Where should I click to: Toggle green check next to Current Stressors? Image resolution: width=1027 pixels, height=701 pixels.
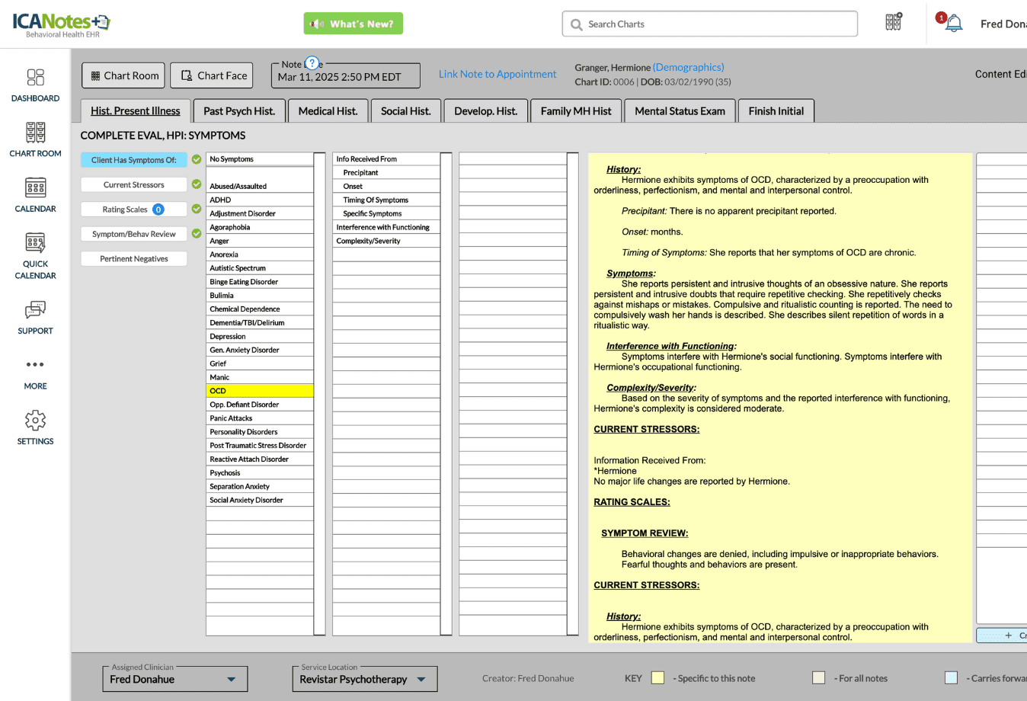point(197,184)
